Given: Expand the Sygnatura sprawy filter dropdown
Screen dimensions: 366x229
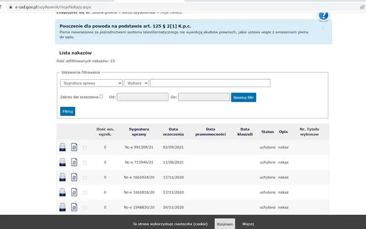Looking at the screenshot, I should tap(91, 83).
